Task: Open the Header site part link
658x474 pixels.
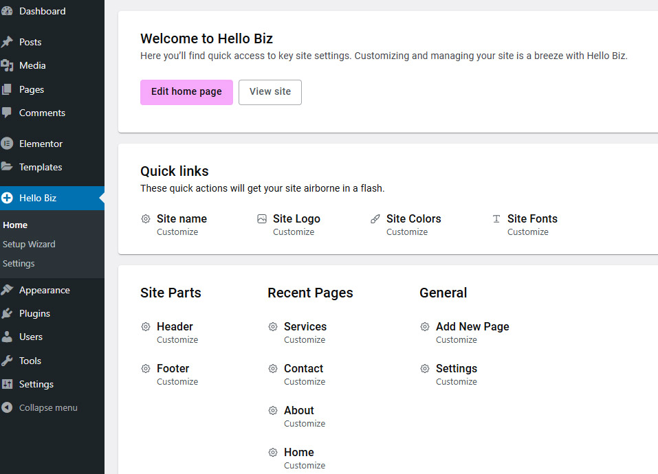Action: click(x=175, y=326)
